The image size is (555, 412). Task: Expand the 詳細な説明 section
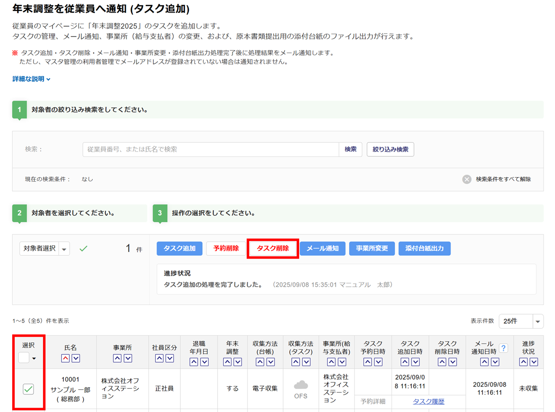(x=32, y=79)
